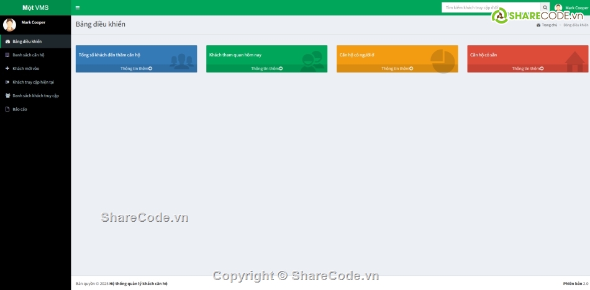Click the group icon beside Danh sách khách truy cập
Image resolution: width=590 pixels, height=290 pixels.
(7, 95)
